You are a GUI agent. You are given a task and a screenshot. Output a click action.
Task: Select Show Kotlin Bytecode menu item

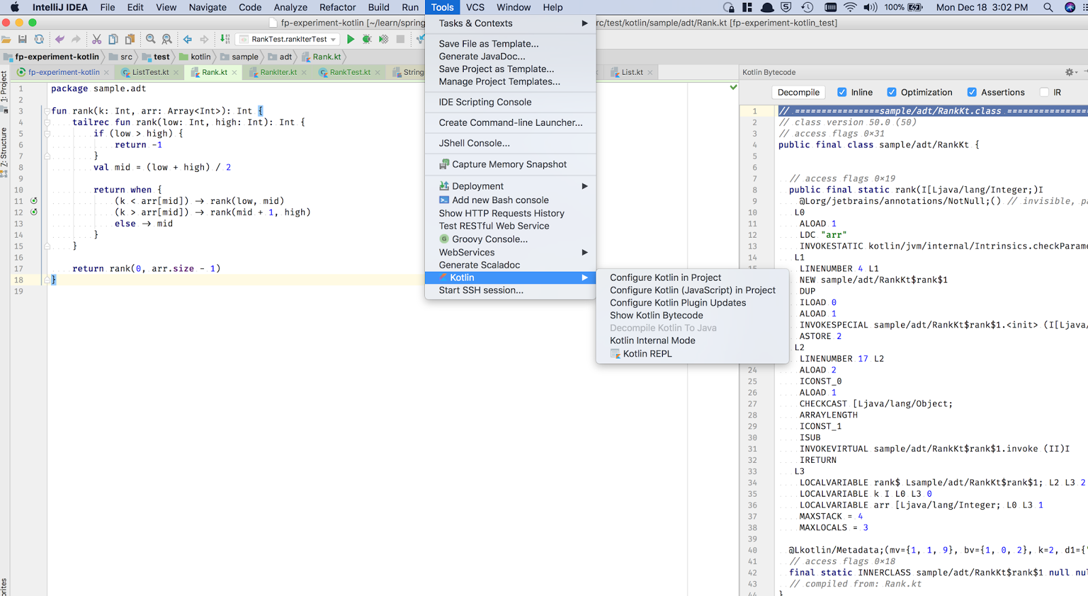[656, 315]
